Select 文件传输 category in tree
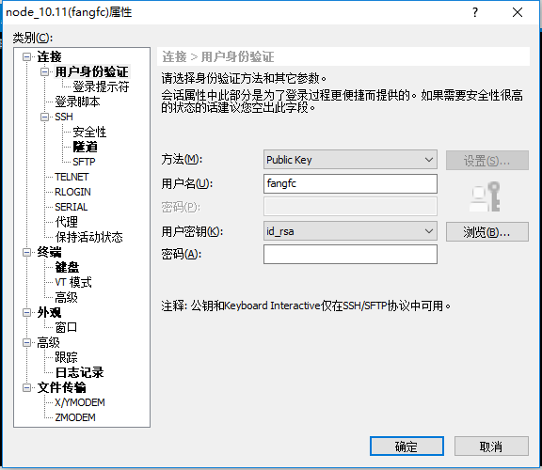This screenshot has width=542, height=470. click(61, 387)
